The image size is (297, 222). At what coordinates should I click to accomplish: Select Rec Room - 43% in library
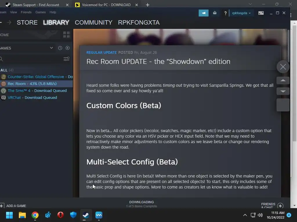click(36, 84)
